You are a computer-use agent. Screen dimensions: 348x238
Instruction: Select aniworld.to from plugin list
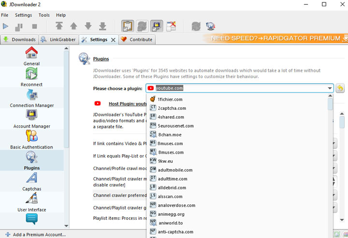coord(237,223)
